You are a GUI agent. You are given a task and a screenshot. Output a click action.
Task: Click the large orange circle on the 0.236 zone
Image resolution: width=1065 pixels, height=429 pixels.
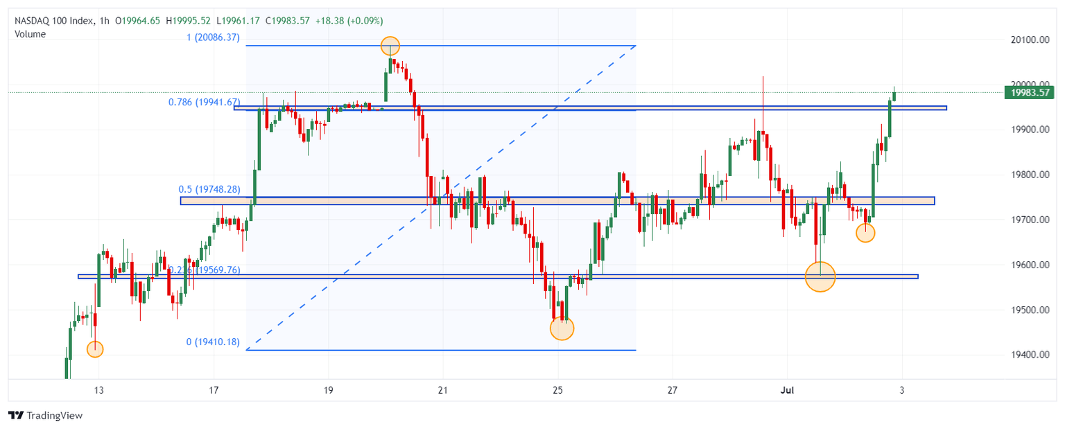click(x=820, y=277)
